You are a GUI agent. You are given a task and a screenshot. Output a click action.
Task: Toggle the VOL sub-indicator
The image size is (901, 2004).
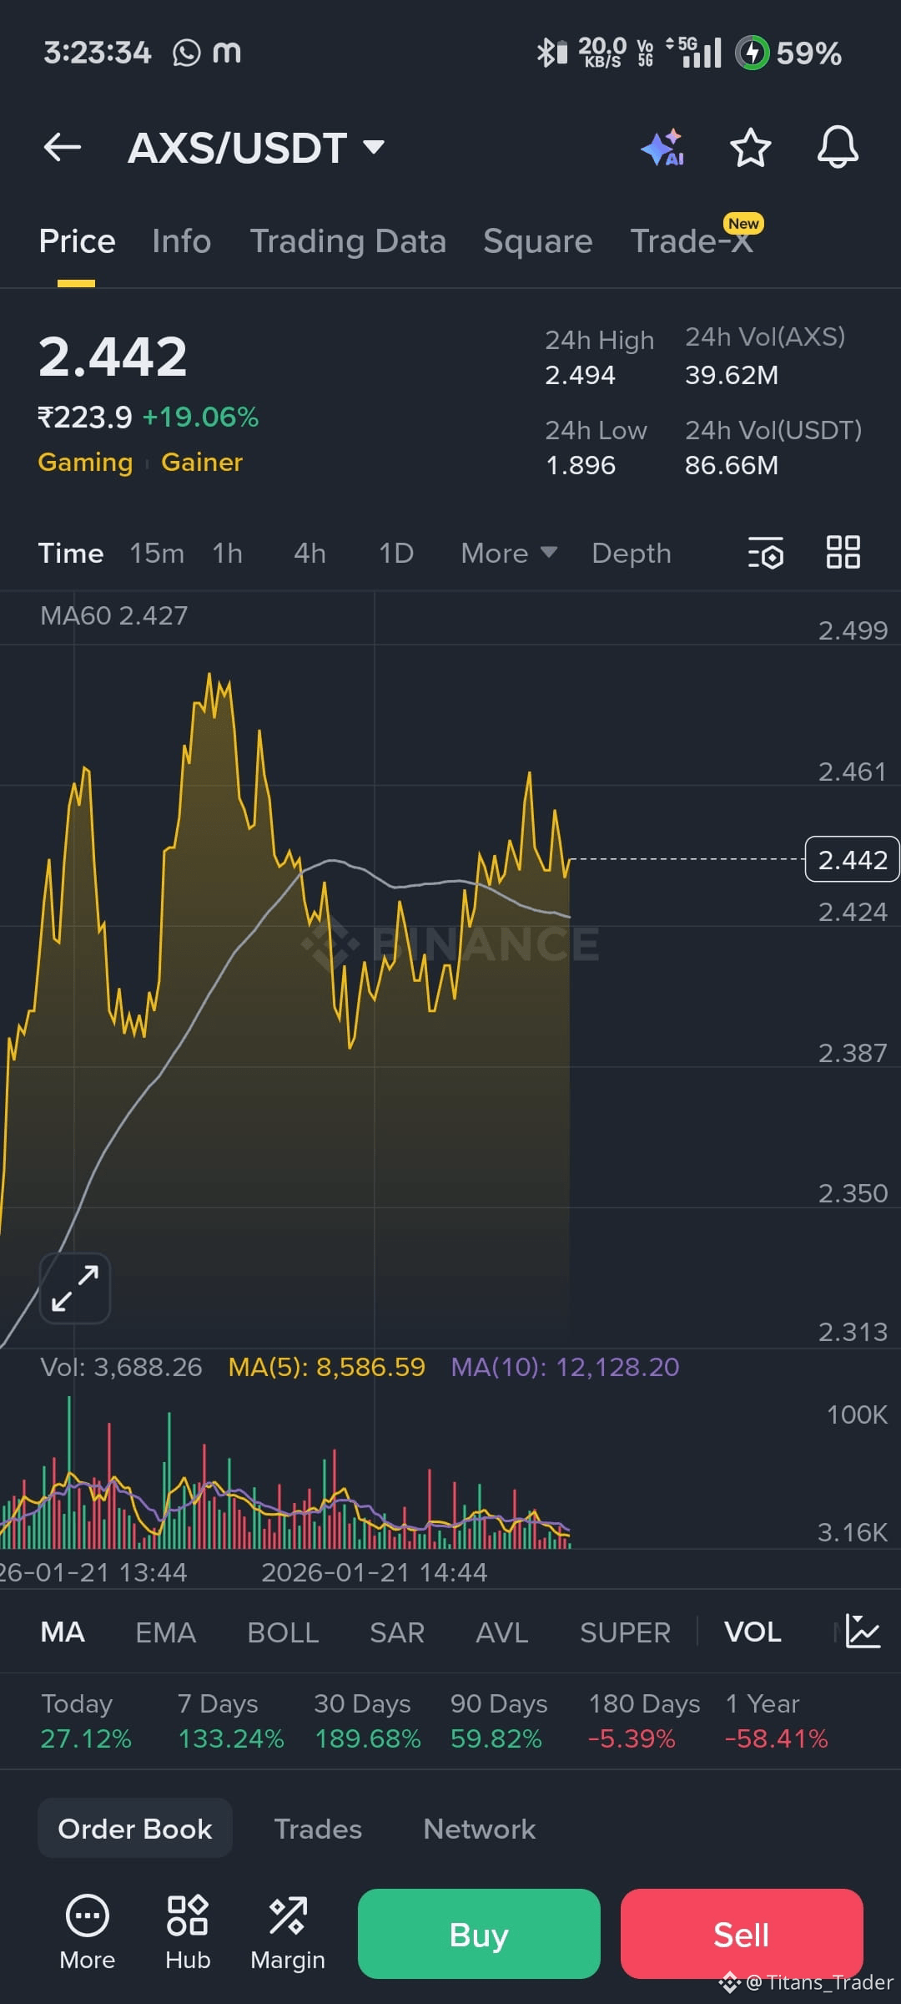click(753, 1632)
